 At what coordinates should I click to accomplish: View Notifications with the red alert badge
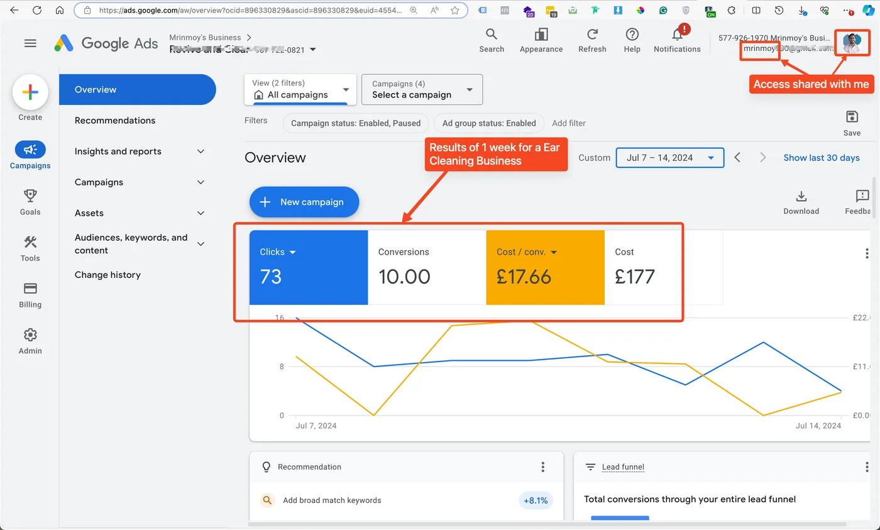pos(676,40)
